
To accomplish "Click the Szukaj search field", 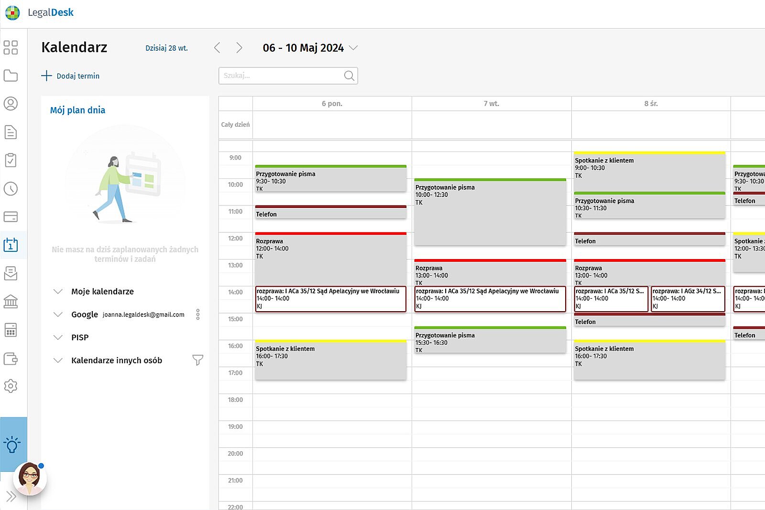I will (x=282, y=76).
